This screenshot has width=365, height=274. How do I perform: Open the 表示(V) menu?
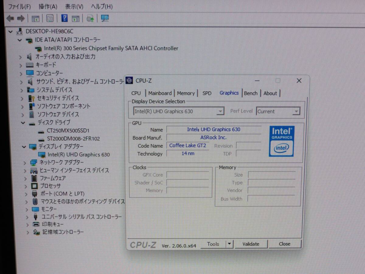coord(74,6)
